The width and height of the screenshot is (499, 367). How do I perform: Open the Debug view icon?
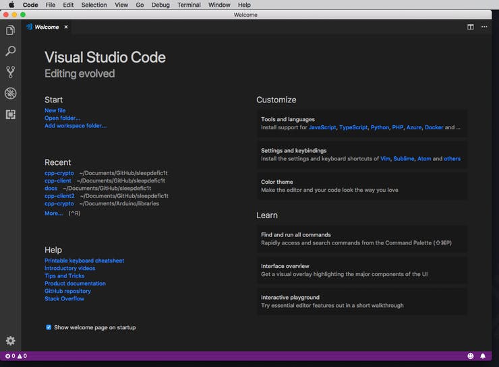[x=10, y=93]
